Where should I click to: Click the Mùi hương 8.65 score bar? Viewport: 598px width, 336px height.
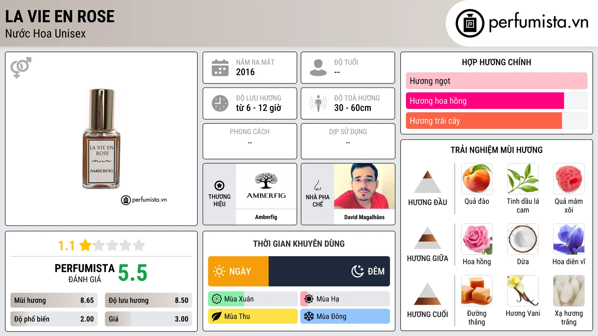click(54, 300)
